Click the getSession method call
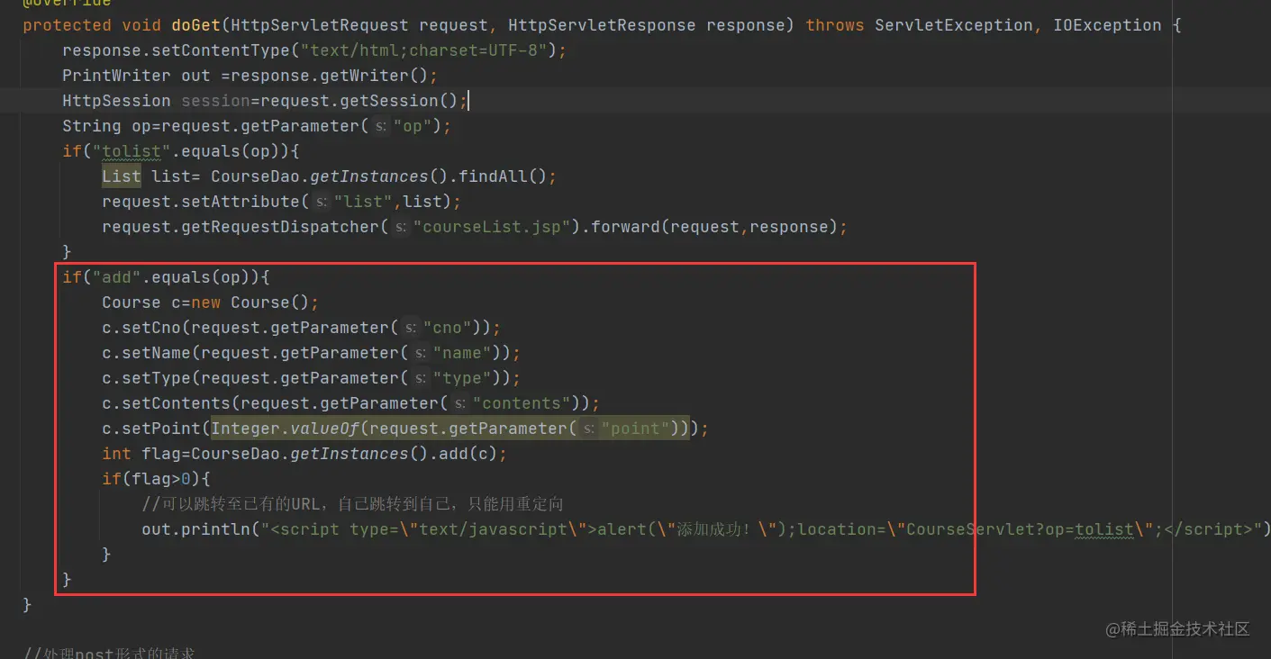The image size is (1271, 659). pos(388,101)
